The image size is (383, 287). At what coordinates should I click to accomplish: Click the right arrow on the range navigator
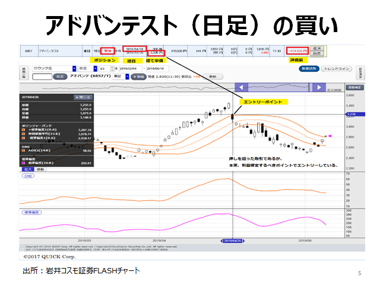click(x=319, y=87)
